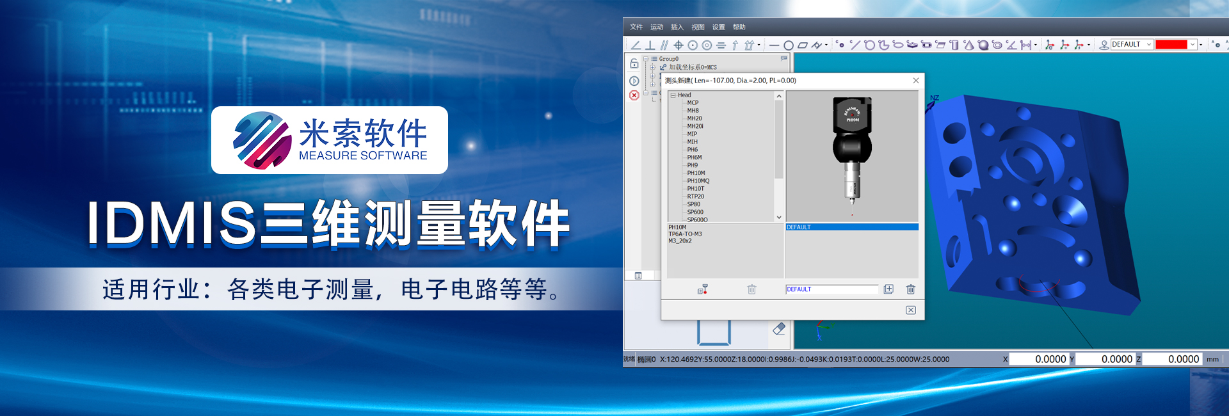The height and width of the screenshot is (416, 1229).
Task: Click the run program play icon
Action: point(634,81)
